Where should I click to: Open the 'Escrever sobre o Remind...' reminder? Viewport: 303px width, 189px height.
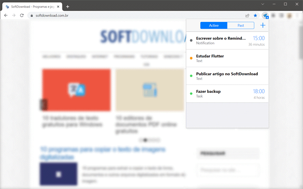click(x=227, y=41)
